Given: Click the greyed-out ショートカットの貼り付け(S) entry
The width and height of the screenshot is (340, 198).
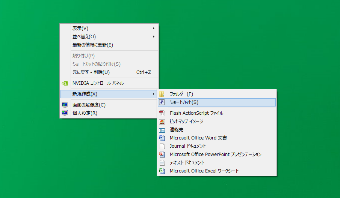Looking at the screenshot, I should tap(109, 64).
